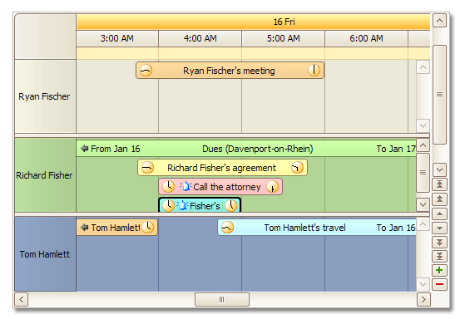470x319 pixels.
Task: Click the green plus add resource button
Action: [439, 270]
